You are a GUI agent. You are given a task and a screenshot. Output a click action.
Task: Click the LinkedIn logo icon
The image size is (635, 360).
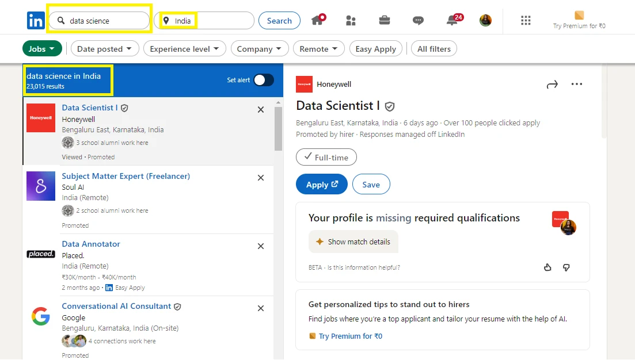point(36,20)
